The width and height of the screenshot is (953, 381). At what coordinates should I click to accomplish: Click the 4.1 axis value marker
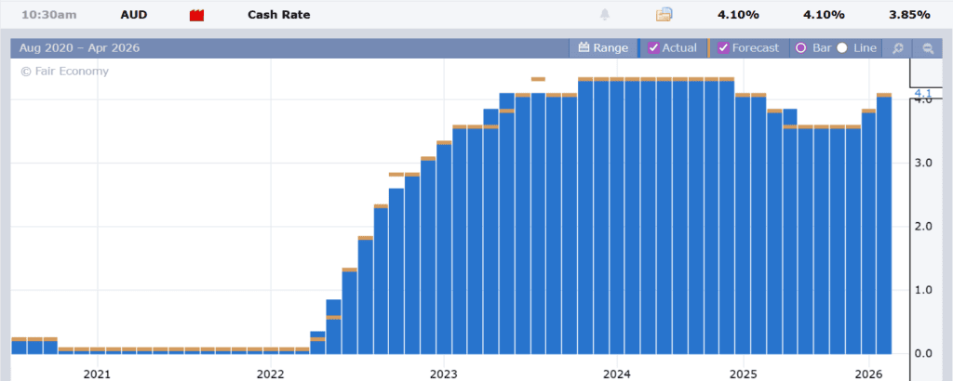(x=923, y=93)
